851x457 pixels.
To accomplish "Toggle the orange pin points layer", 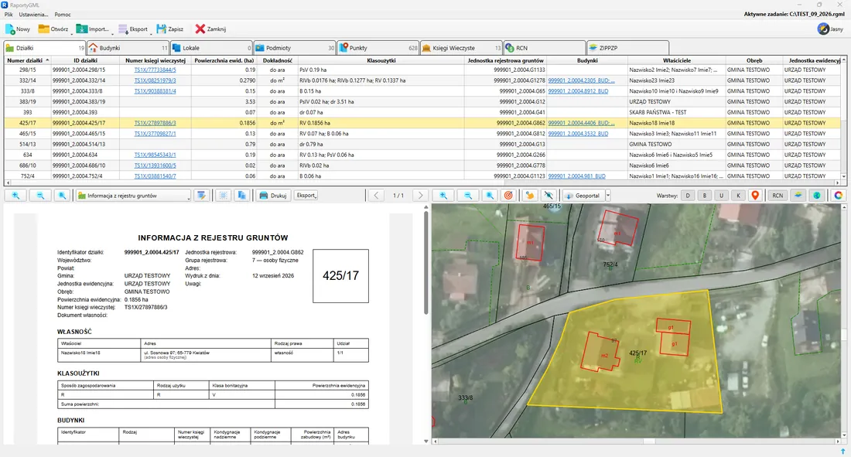I will pyautogui.click(x=755, y=196).
